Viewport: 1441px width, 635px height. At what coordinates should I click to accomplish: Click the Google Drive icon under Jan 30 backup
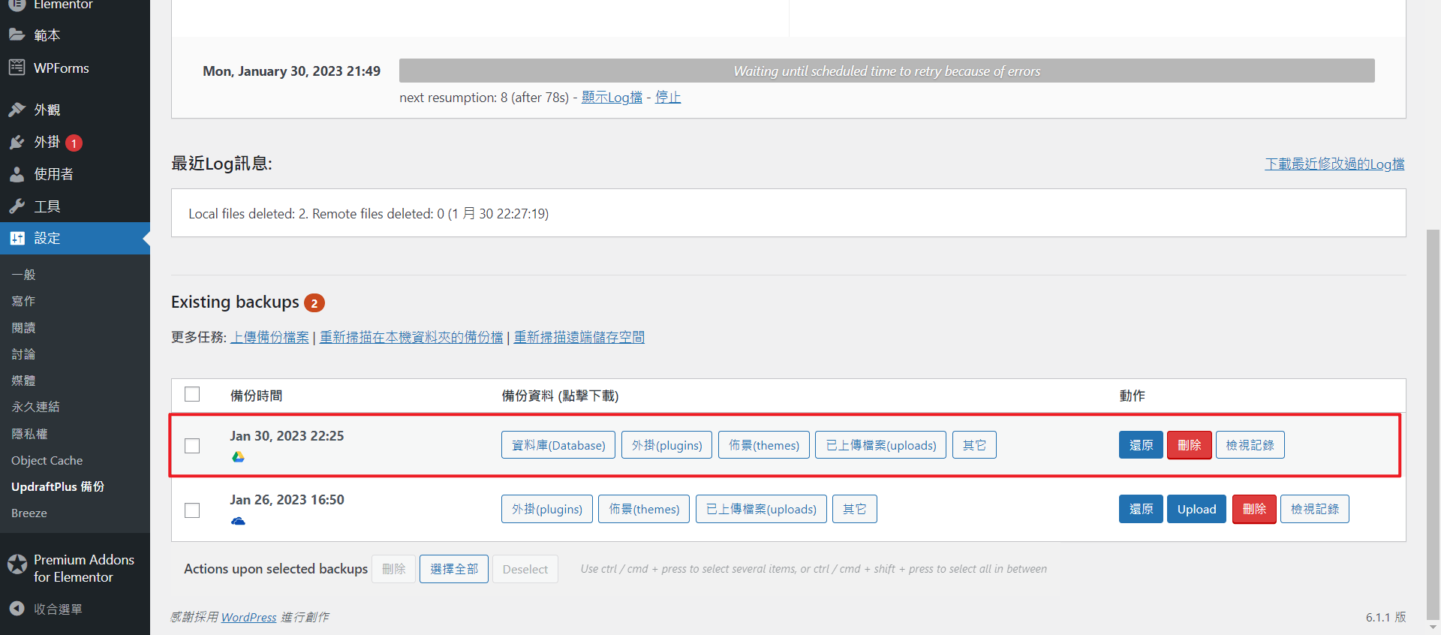pyautogui.click(x=238, y=456)
